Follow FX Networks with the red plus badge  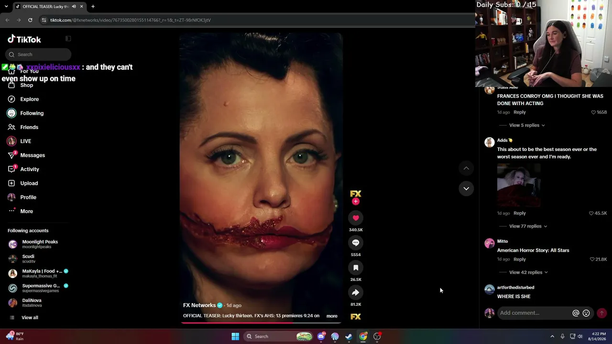tap(355, 202)
